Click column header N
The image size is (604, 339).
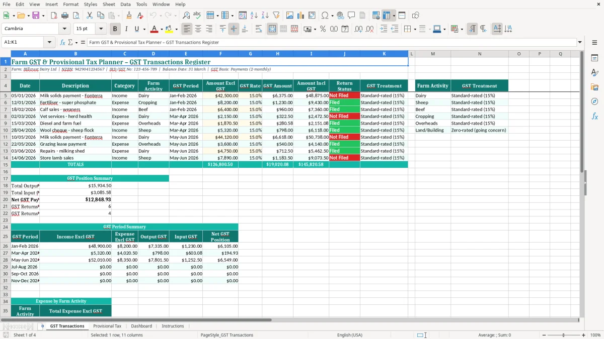point(479,54)
